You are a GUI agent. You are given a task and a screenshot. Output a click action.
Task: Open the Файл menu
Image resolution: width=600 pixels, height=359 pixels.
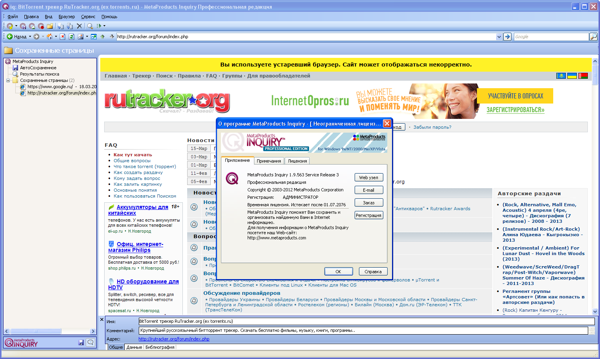click(13, 17)
